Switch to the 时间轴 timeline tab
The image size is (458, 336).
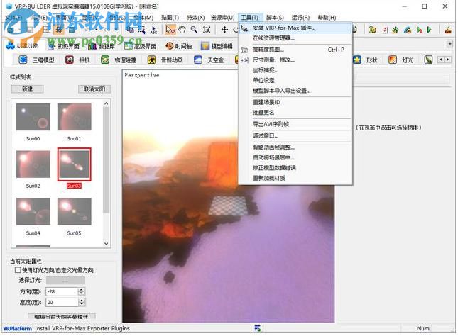click(179, 46)
